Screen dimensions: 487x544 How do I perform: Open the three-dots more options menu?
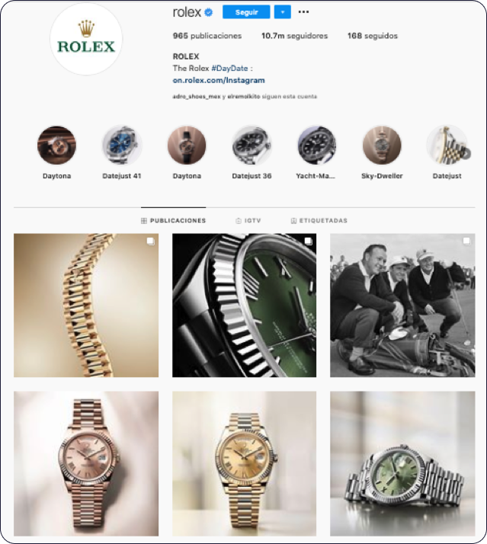(x=303, y=12)
